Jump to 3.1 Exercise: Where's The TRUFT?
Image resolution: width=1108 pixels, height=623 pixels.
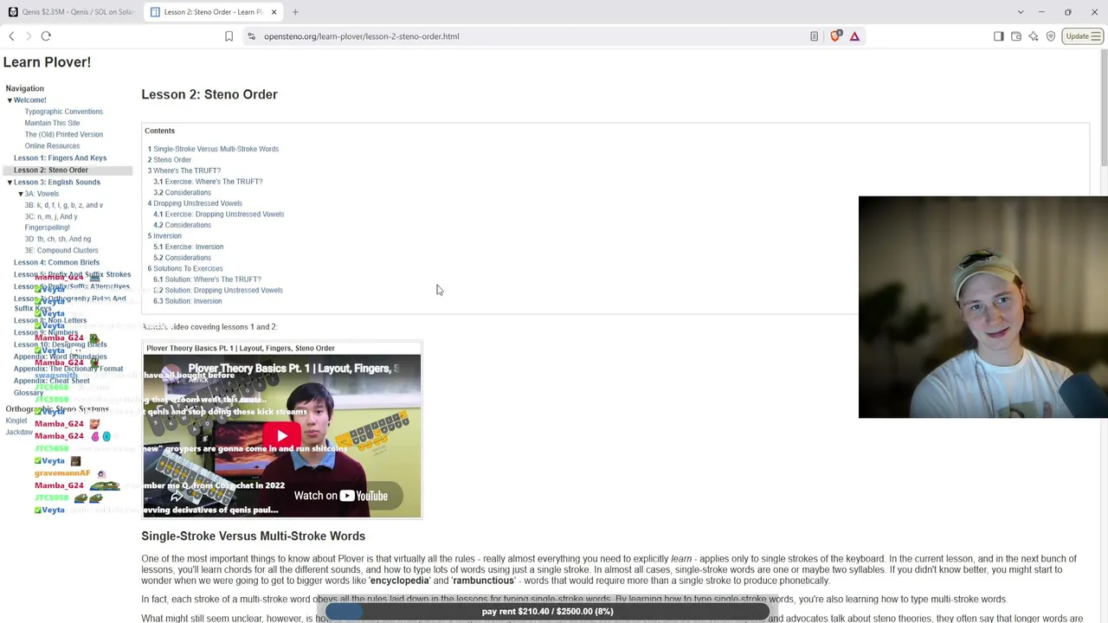[208, 182]
